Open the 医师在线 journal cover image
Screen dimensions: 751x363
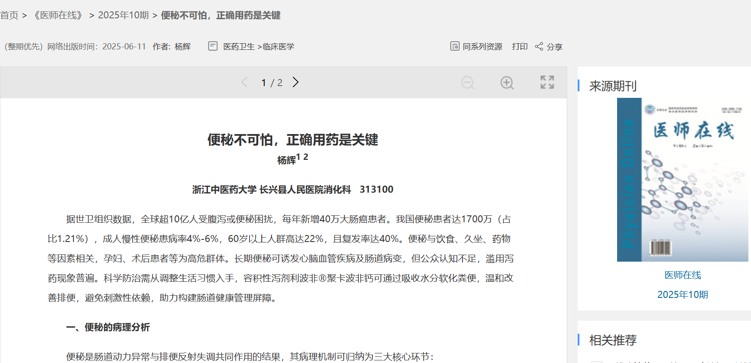pos(682,180)
